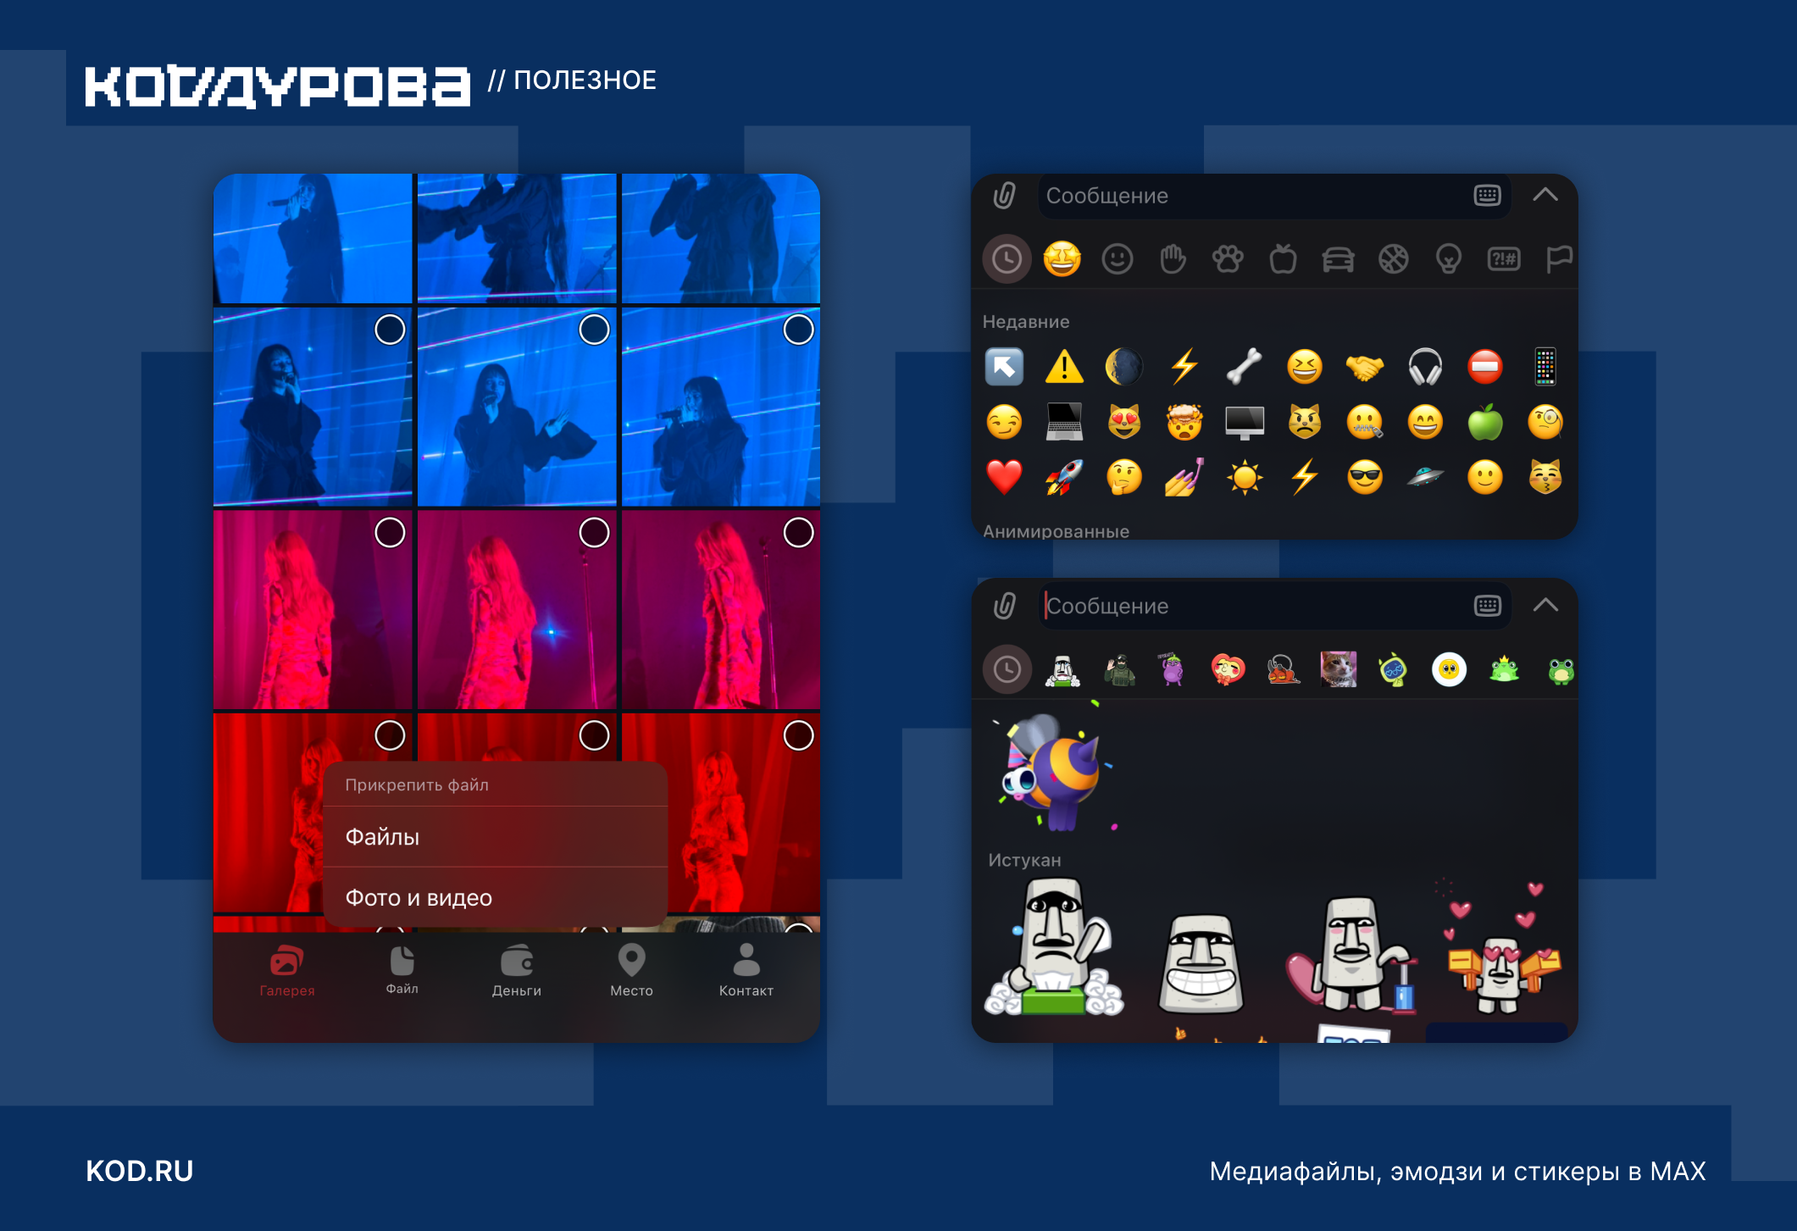Select the cat photo sticker pack
The image size is (1797, 1231).
click(x=1338, y=669)
